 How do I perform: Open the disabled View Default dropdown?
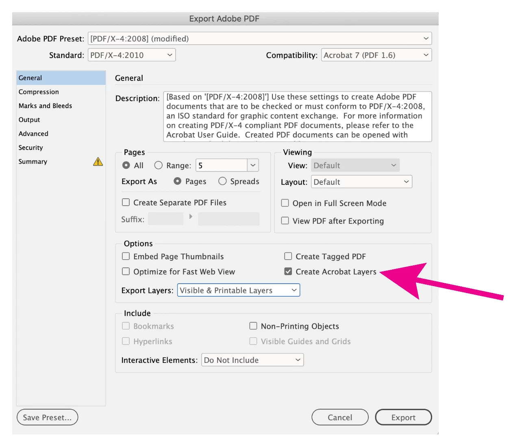tap(355, 165)
